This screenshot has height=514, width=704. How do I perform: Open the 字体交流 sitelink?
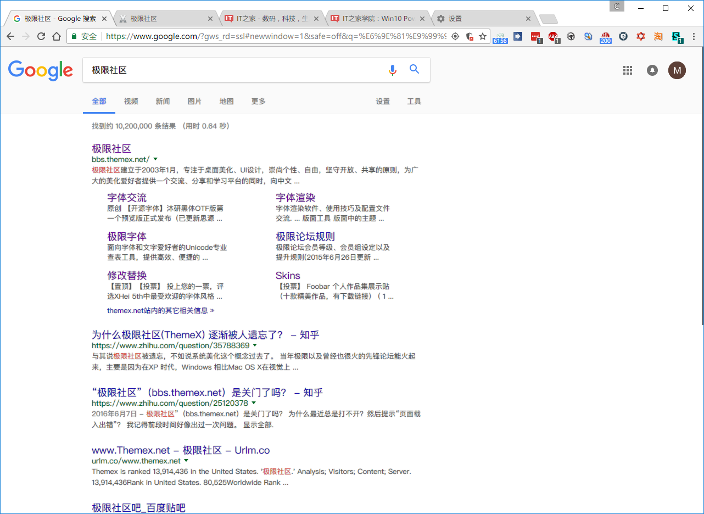(127, 198)
